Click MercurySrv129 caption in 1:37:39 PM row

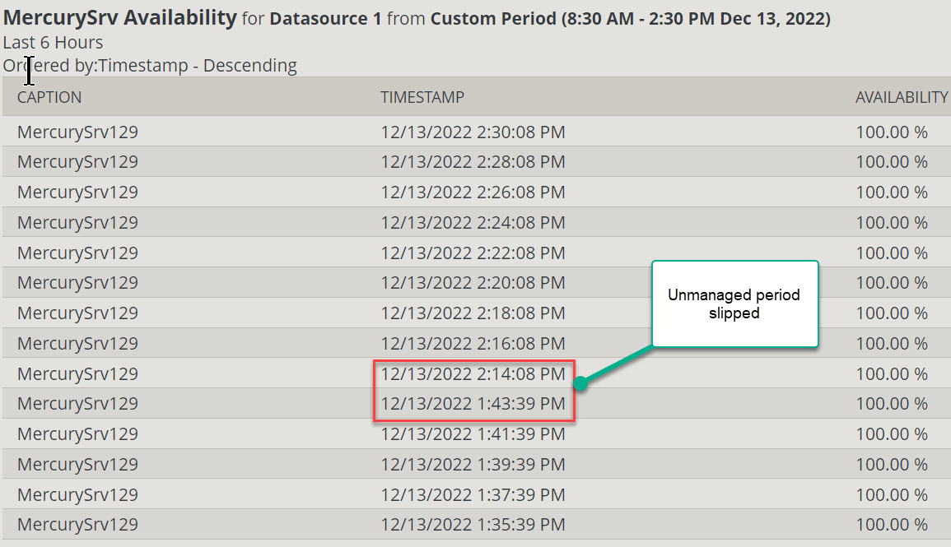click(77, 494)
